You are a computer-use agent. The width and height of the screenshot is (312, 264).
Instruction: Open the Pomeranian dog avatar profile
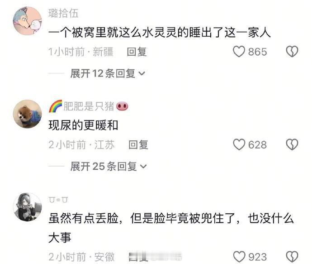[28, 114]
